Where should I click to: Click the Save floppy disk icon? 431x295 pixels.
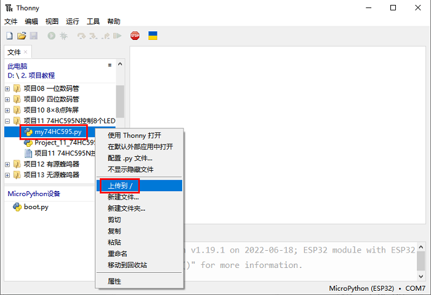[33, 36]
